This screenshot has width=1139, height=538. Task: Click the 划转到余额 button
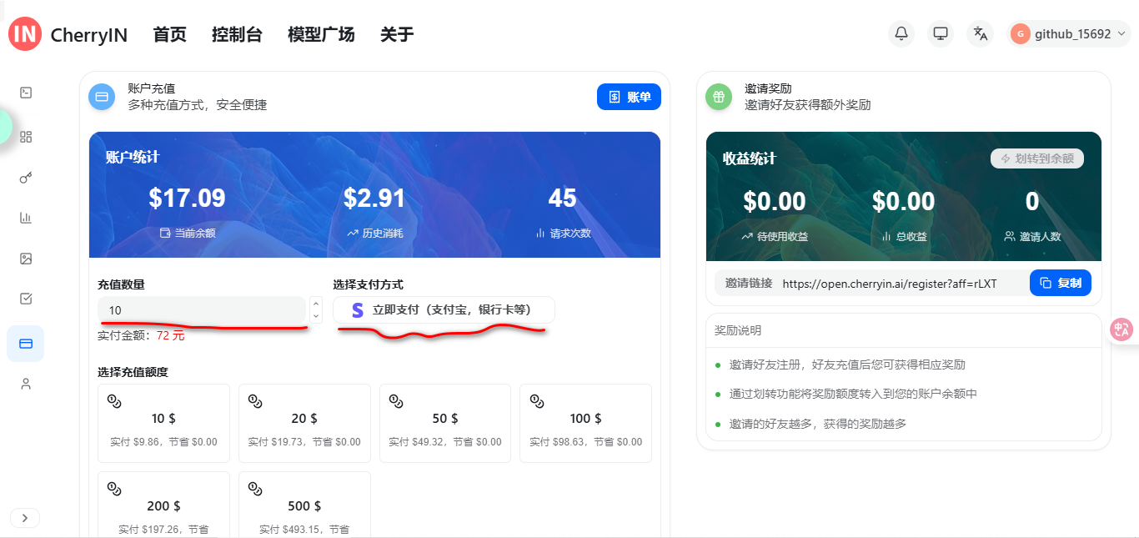click(x=1037, y=158)
